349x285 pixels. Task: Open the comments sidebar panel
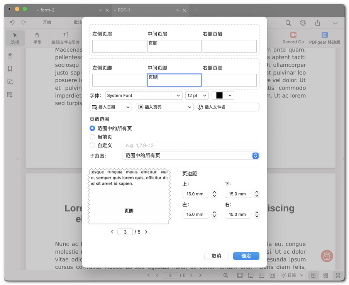click(10, 82)
